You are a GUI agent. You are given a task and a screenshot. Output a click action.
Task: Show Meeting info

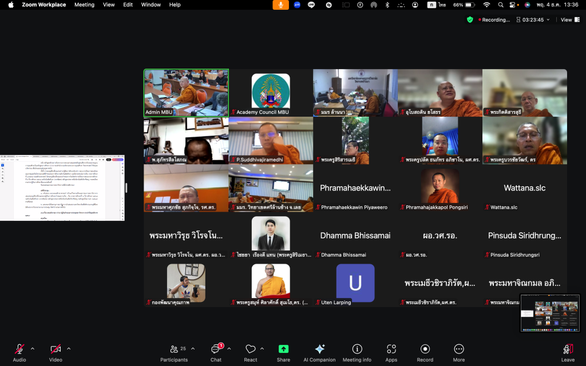pos(357,352)
